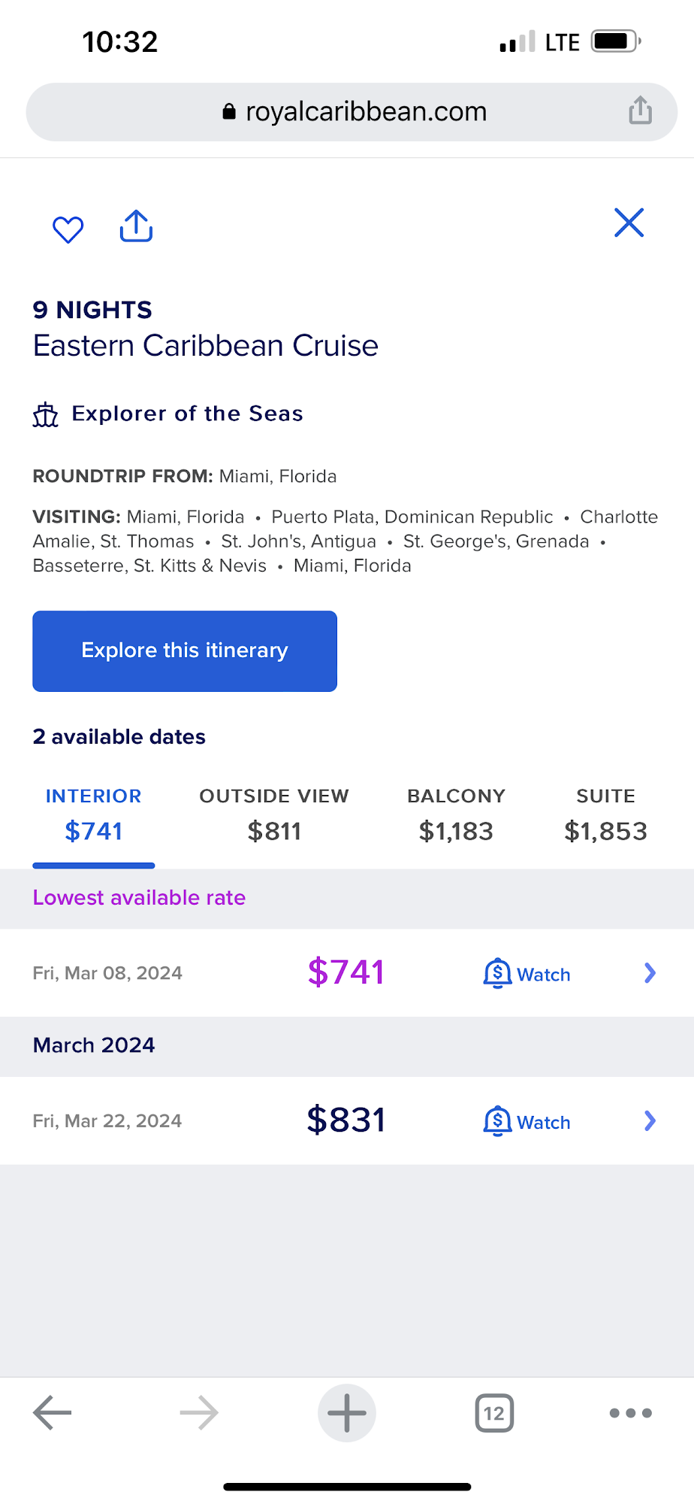Switch to the Balcony $1,183 tab
The image size is (694, 1504).
[x=456, y=816]
